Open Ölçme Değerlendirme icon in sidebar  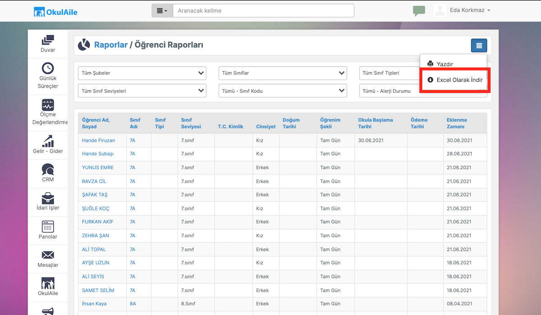[48, 105]
